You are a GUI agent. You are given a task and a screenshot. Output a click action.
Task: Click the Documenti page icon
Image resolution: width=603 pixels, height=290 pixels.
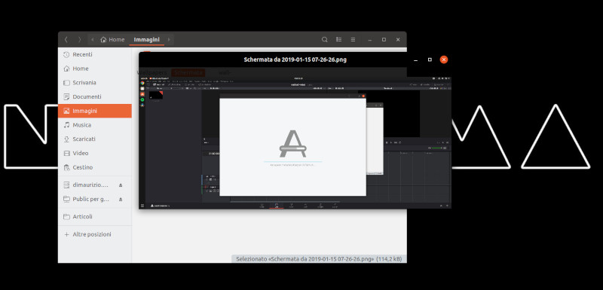[x=66, y=97]
